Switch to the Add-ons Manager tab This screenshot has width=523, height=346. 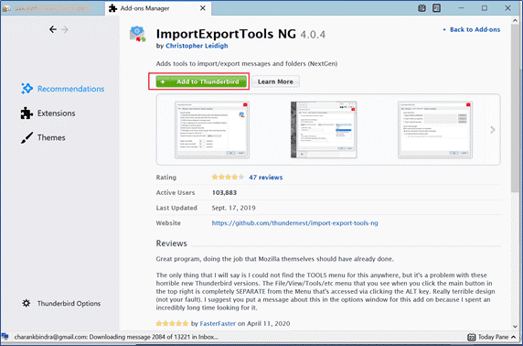tap(158, 8)
